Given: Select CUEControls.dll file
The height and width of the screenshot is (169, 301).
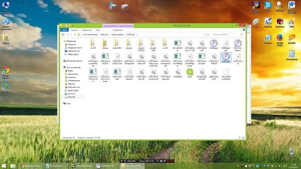Looking at the screenshot, I should [202, 46].
